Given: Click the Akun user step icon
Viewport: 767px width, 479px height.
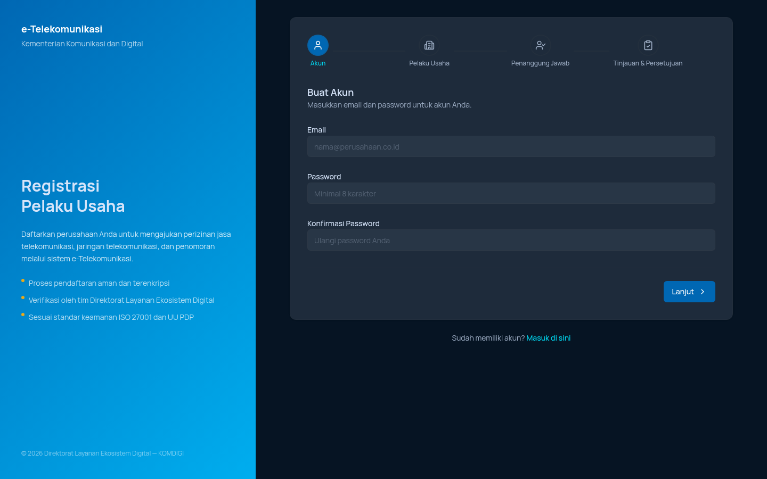Looking at the screenshot, I should 318,45.
